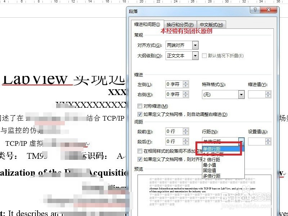Open the 缩进和间距 tab
The height and width of the screenshot is (216, 288).
tap(147, 24)
